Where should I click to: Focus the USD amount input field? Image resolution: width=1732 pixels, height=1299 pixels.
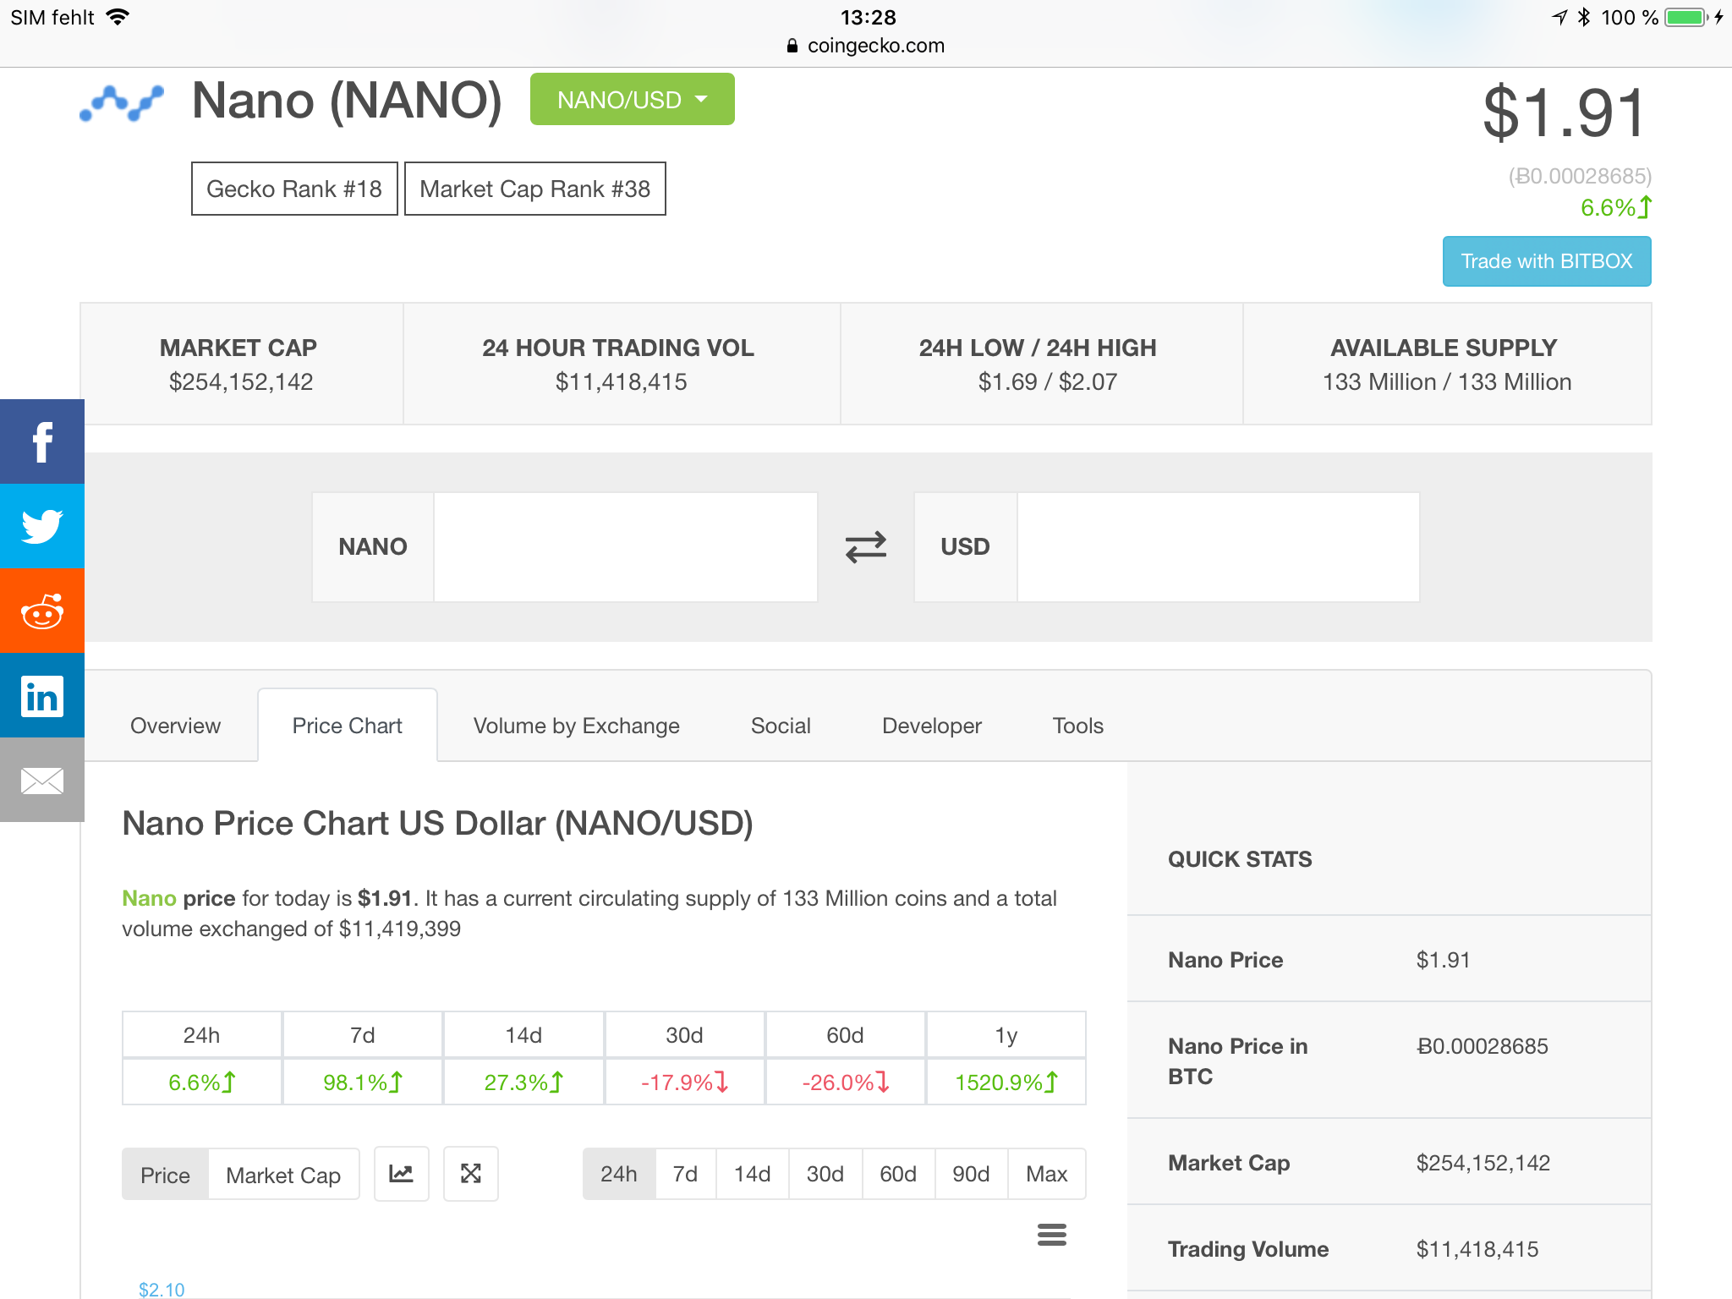[x=1217, y=547]
